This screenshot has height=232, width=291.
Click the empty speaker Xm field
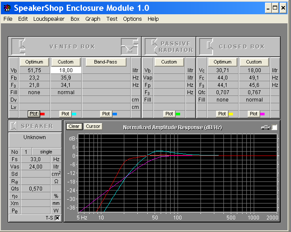pyautogui.click(x=36, y=203)
